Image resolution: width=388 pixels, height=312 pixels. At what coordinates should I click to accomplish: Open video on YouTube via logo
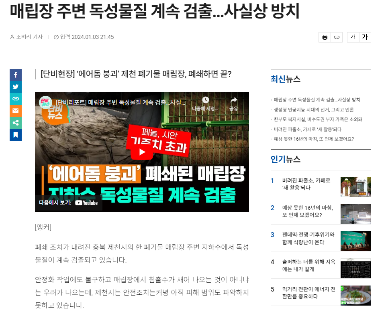tap(86, 203)
